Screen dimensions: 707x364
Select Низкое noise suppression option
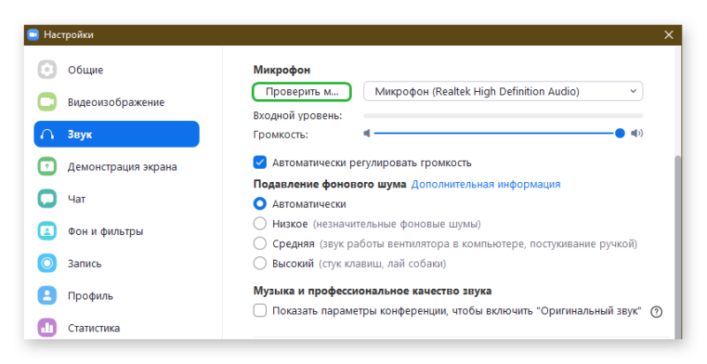coord(260,224)
